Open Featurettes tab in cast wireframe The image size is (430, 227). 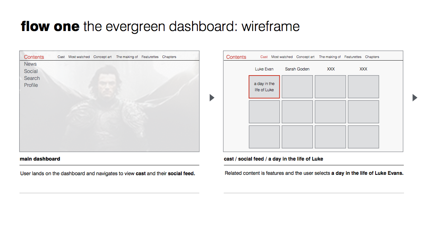coord(353,57)
